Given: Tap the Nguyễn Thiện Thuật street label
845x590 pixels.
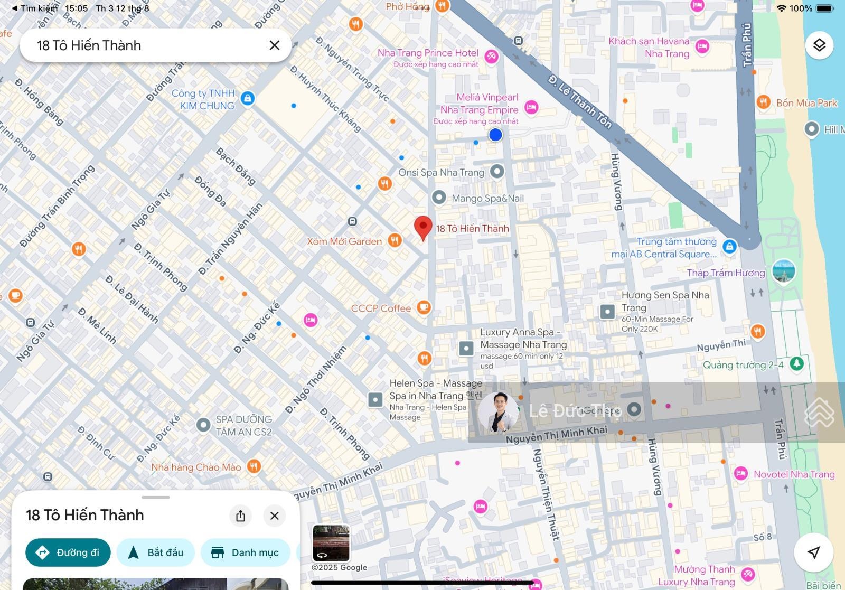Looking at the screenshot, I should click(x=546, y=494).
